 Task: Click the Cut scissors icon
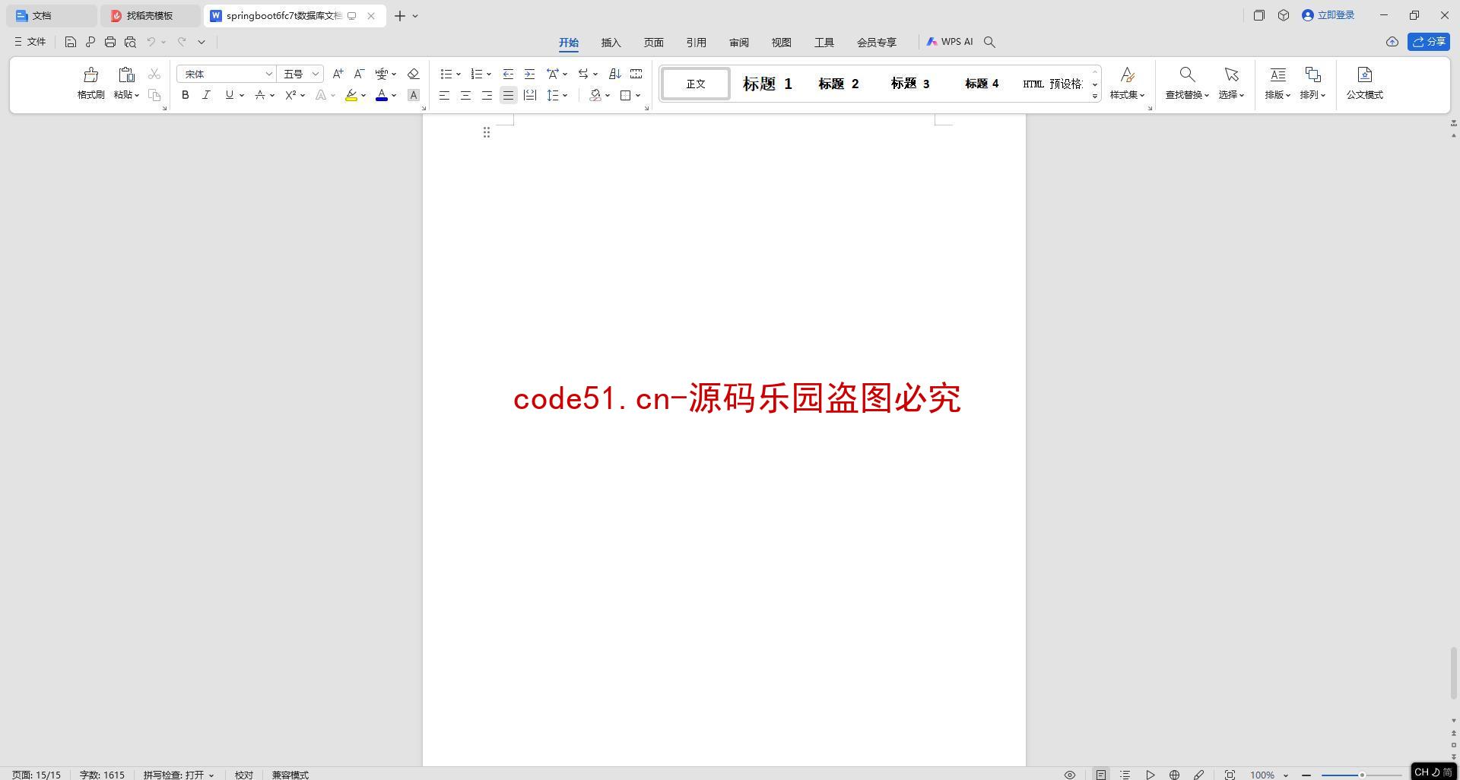coord(154,74)
